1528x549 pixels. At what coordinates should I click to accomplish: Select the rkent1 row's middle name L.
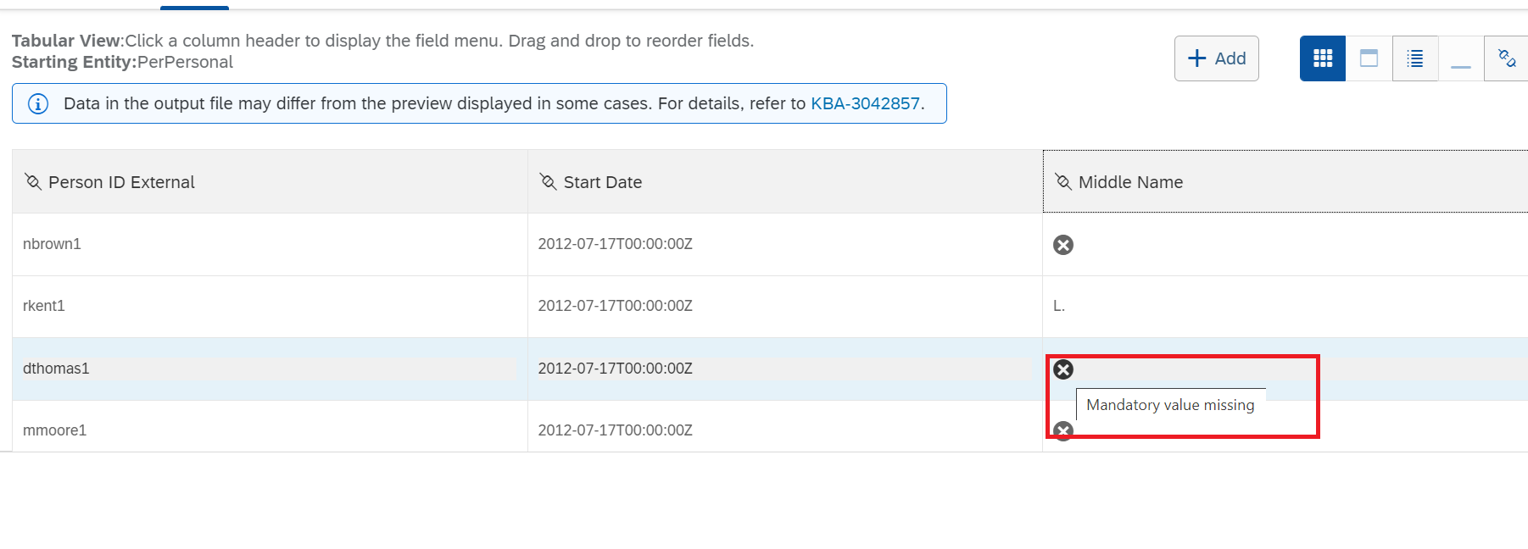pos(1059,306)
